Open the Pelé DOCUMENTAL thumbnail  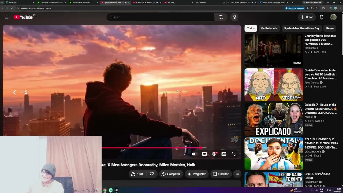(x=274, y=154)
